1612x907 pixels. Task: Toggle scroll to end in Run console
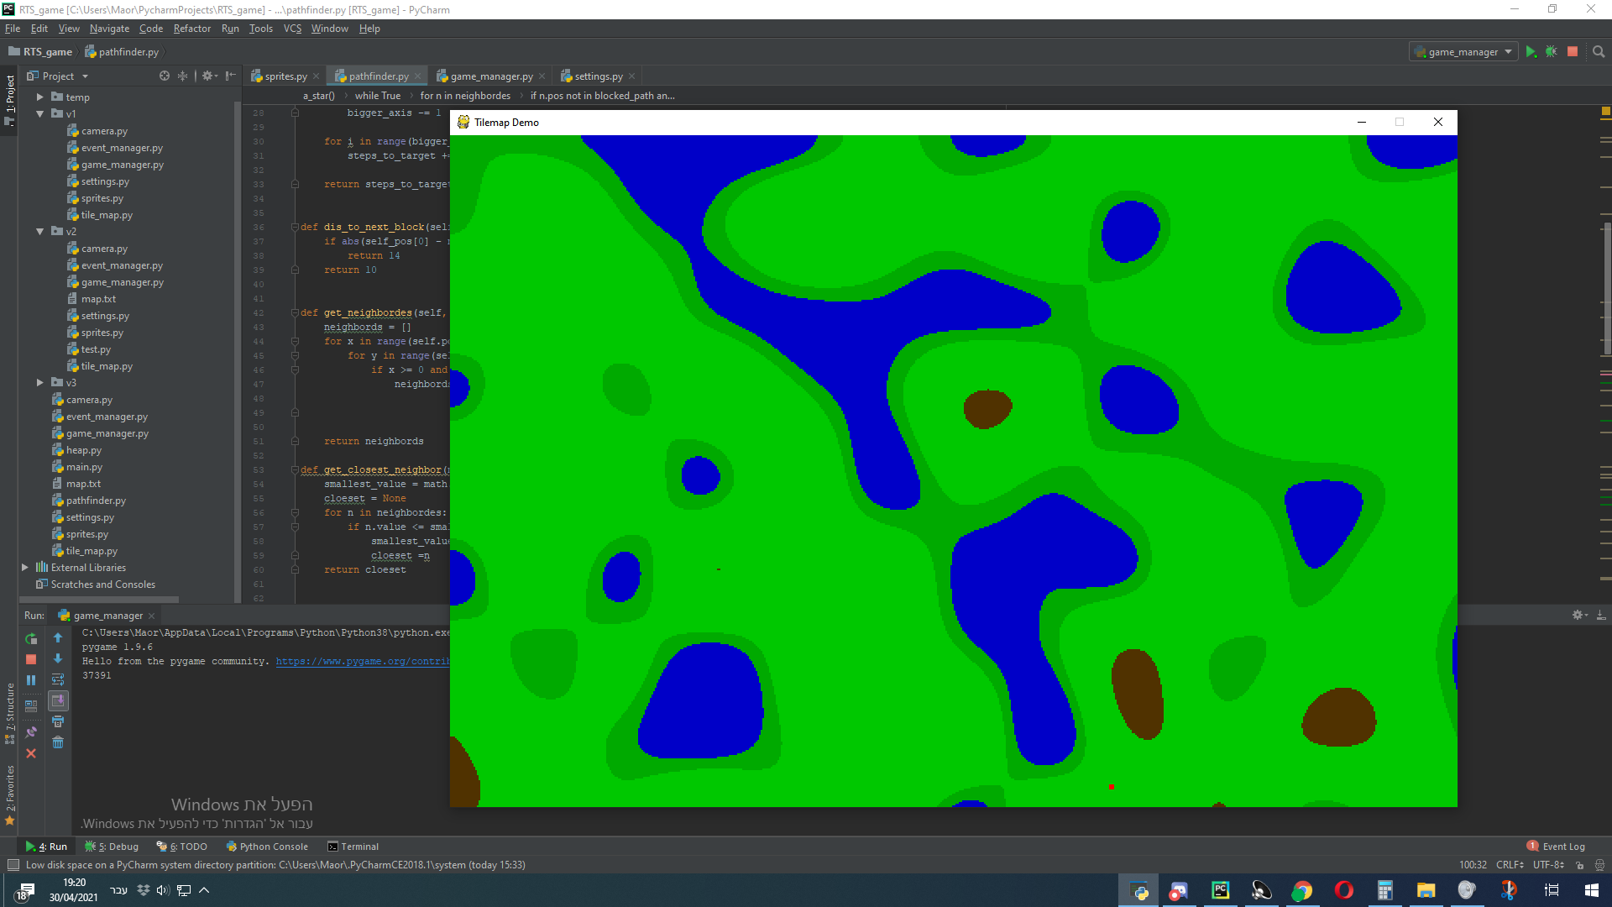[x=58, y=701]
